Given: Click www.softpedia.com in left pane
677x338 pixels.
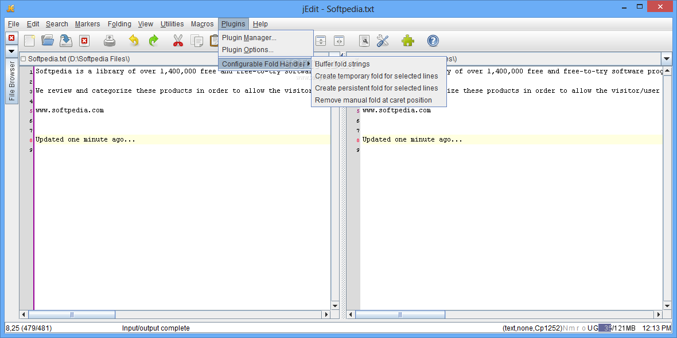Looking at the screenshot, I should [x=69, y=111].
